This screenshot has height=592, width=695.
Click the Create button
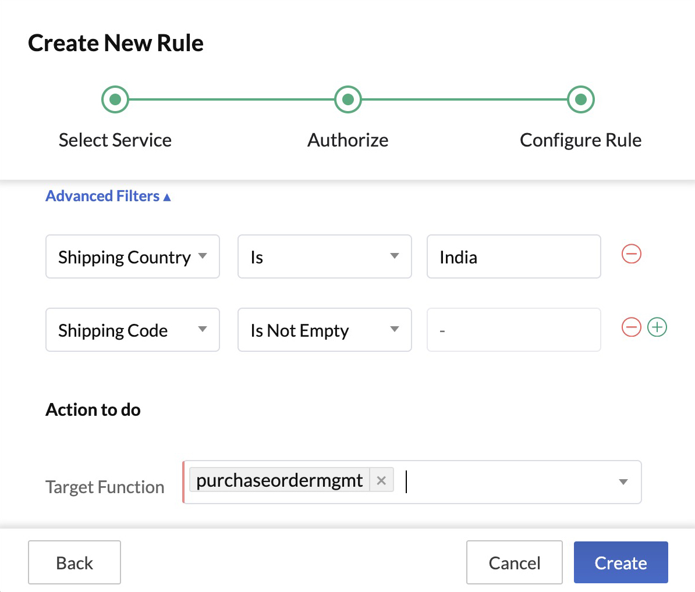tap(620, 562)
